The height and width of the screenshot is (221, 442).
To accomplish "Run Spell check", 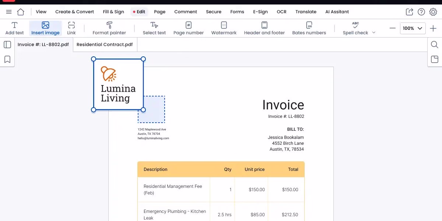I will (x=355, y=28).
